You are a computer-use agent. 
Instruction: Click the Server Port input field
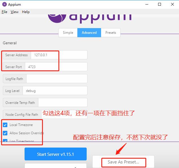click(x=56, y=67)
